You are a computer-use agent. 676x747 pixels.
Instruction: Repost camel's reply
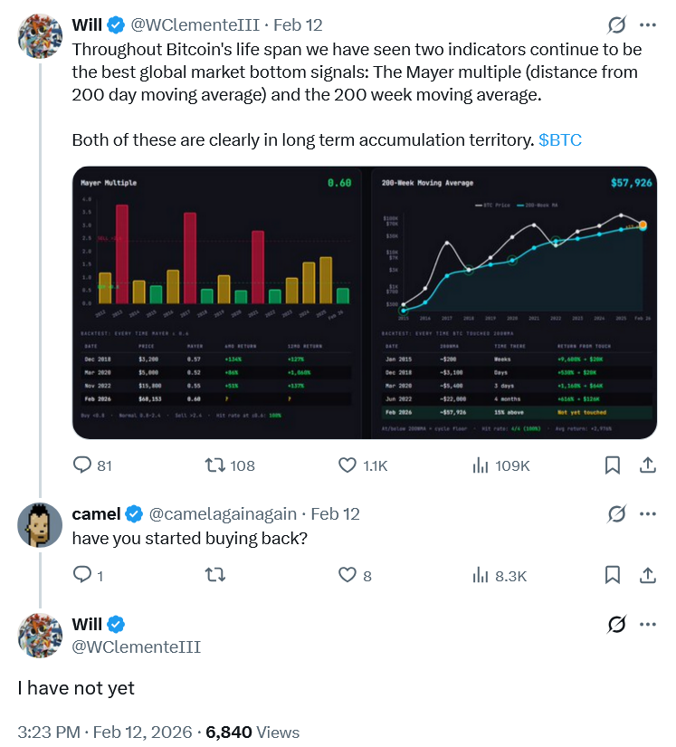(215, 575)
